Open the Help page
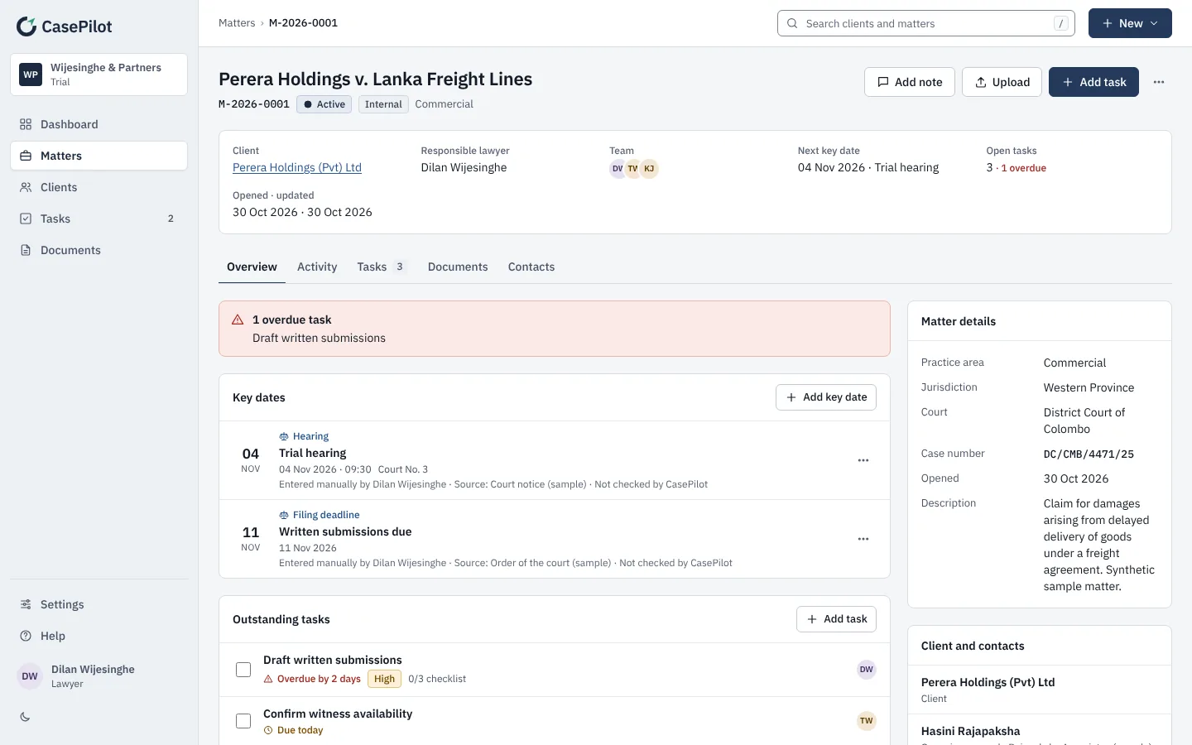Screen dimensions: 1192x745 (x=99, y=636)
